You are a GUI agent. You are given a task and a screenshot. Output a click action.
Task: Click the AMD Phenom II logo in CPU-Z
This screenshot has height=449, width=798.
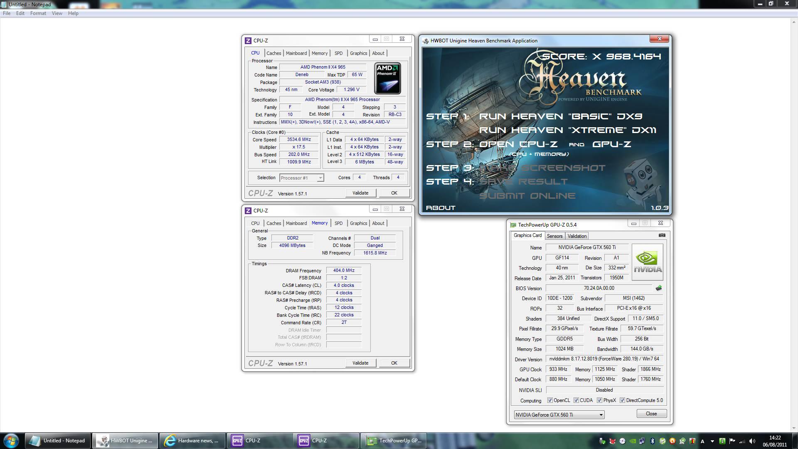pos(387,78)
